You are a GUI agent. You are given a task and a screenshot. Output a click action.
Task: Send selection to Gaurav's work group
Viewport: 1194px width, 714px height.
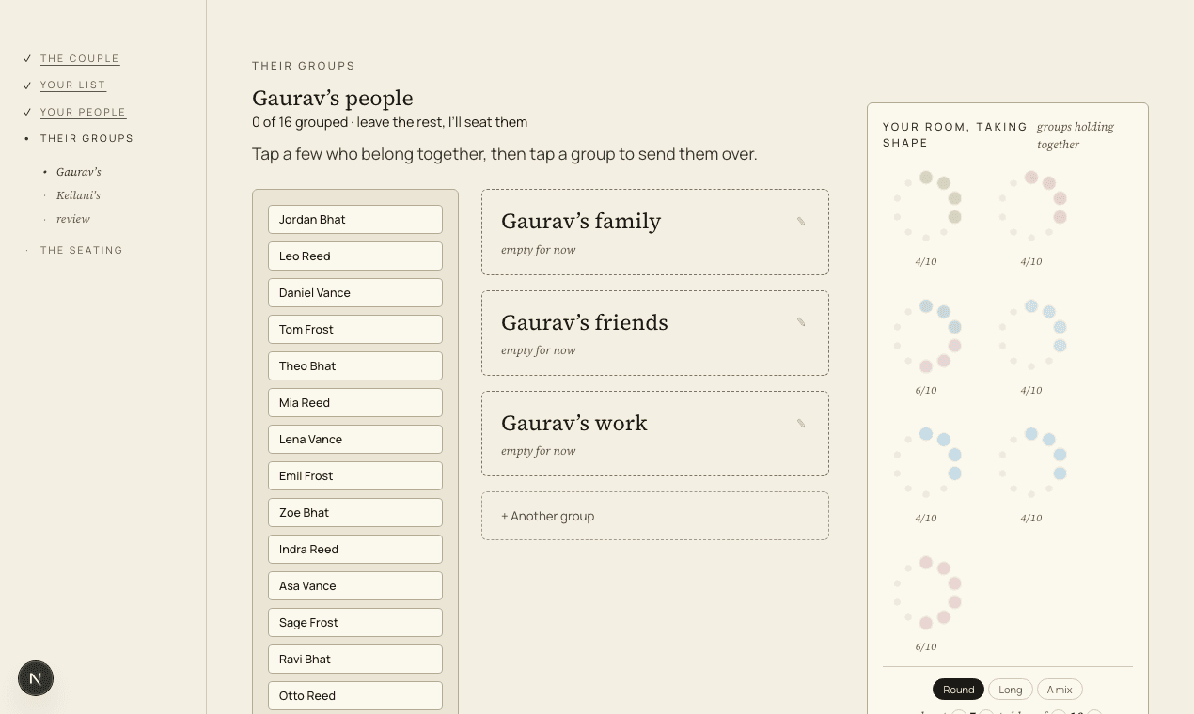click(655, 434)
